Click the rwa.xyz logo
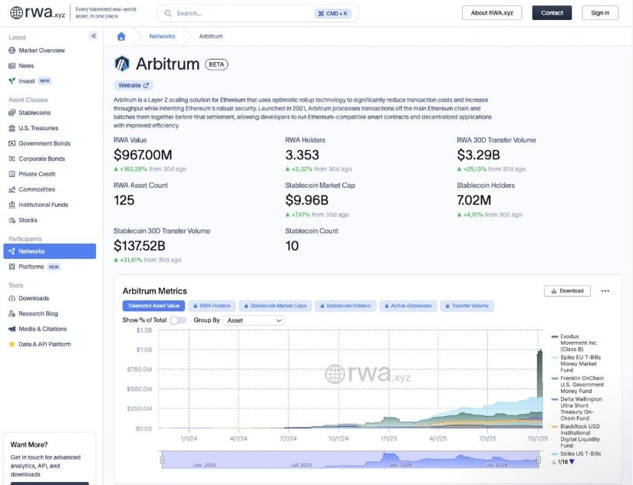Viewport: 633px width, 485px height. tap(38, 13)
